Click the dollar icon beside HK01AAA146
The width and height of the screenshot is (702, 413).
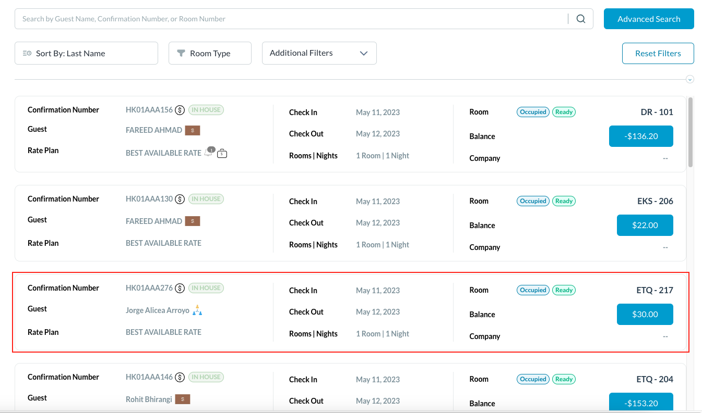click(x=180, y=377)
